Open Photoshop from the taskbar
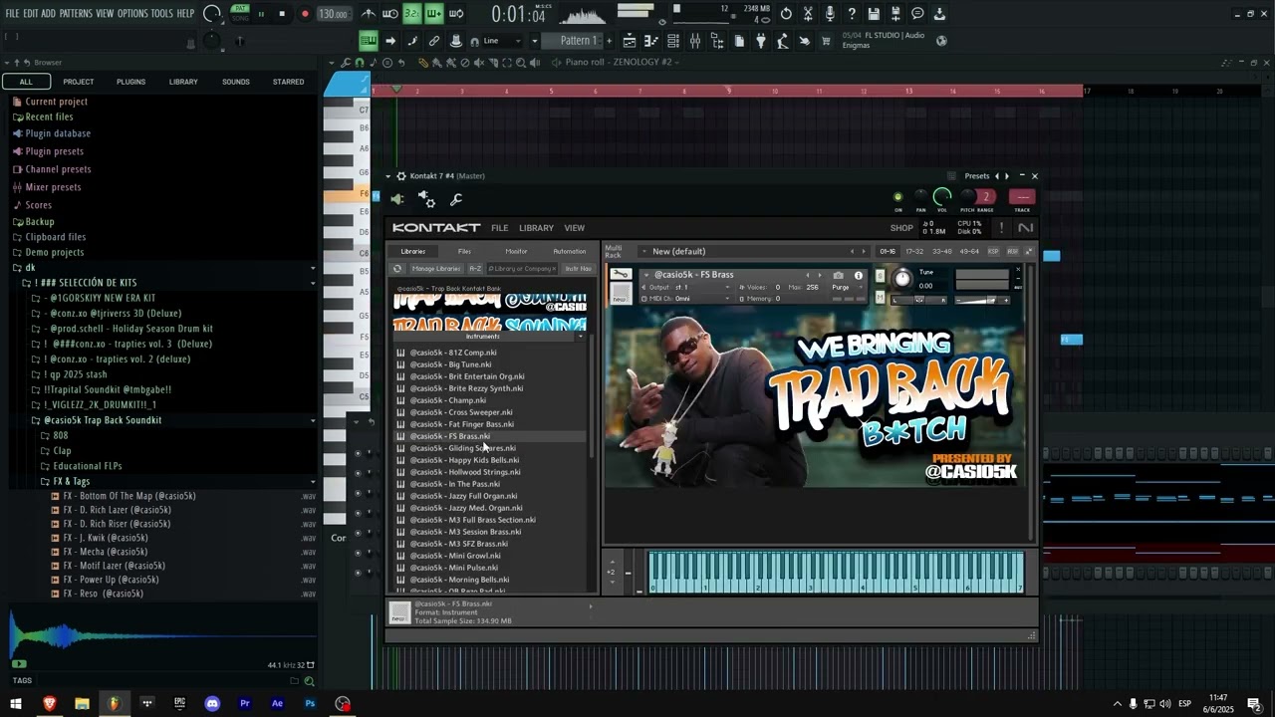 coord(310,704)
